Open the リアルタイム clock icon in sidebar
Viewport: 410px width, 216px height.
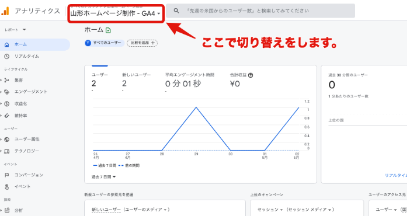point(7,56)
